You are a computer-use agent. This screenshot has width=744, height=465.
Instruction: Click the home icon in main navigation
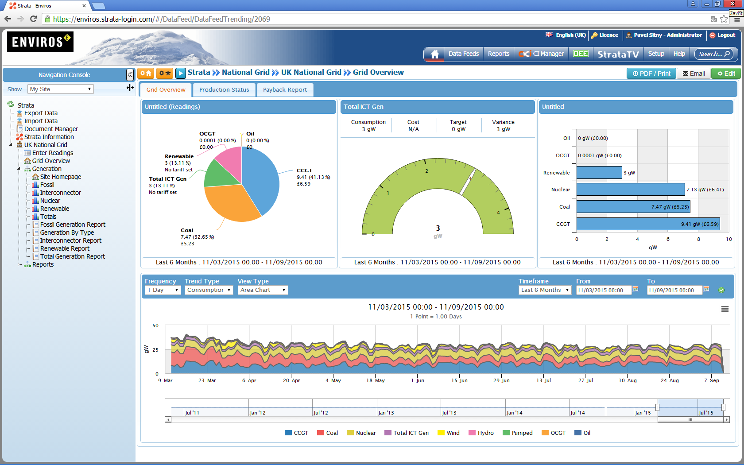point(434,54)
